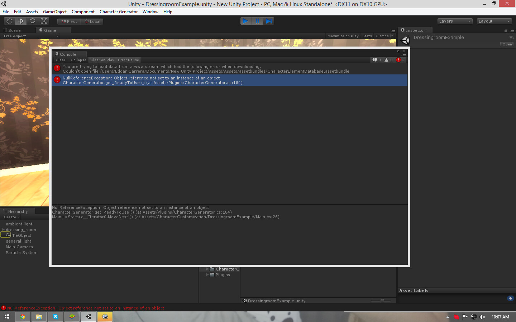
Task: Toggle the Console warning filter
Action: click(x=389, y=60)
